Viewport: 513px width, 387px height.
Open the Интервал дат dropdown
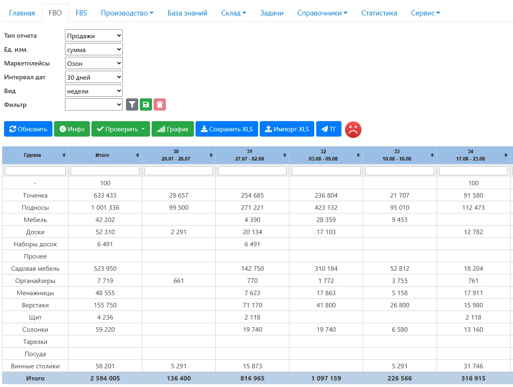tap(94, 77)
